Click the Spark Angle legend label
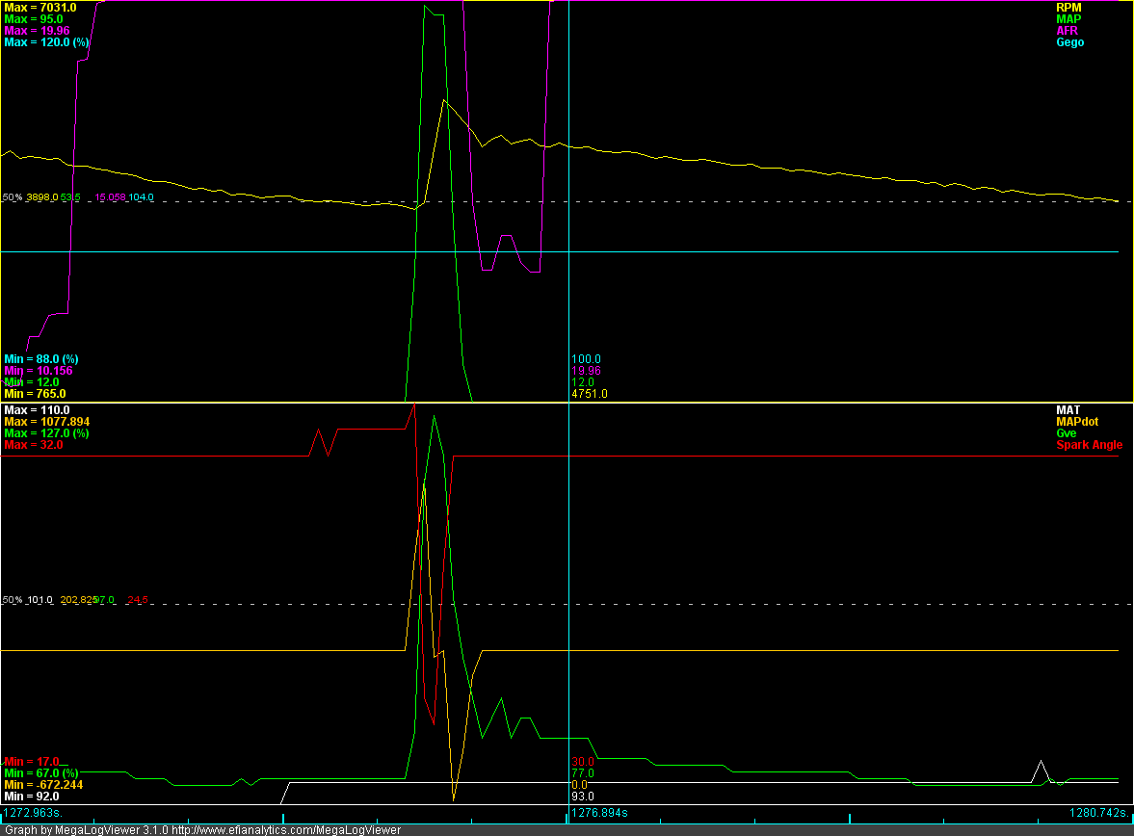This screenshot has width=1134, height=836. point(1089,446)
